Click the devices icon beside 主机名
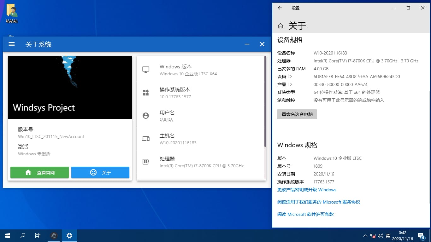 (146, 139)
